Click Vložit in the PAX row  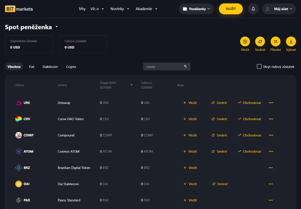[x=190, y=200]
